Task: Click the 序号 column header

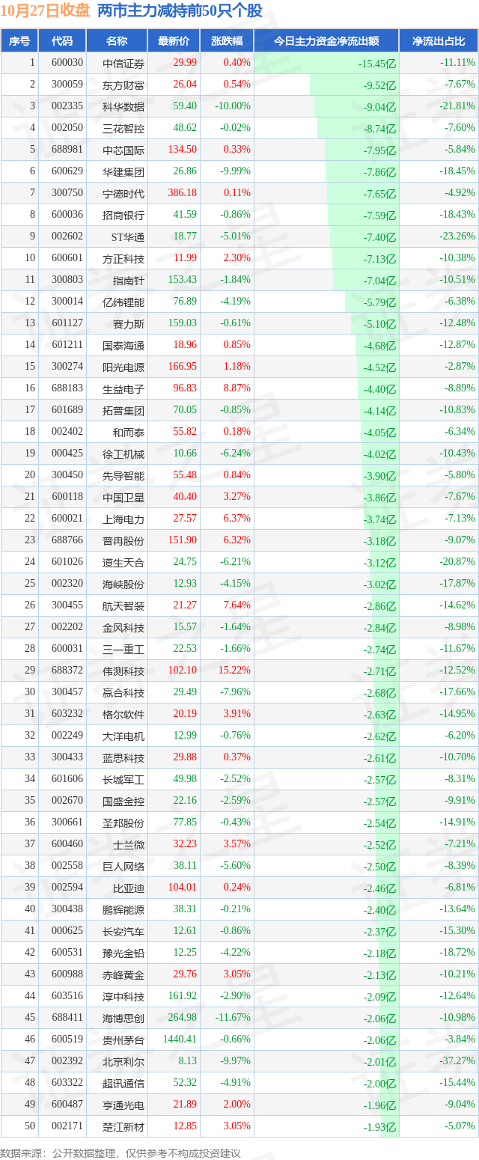Action: pos(19,41)
